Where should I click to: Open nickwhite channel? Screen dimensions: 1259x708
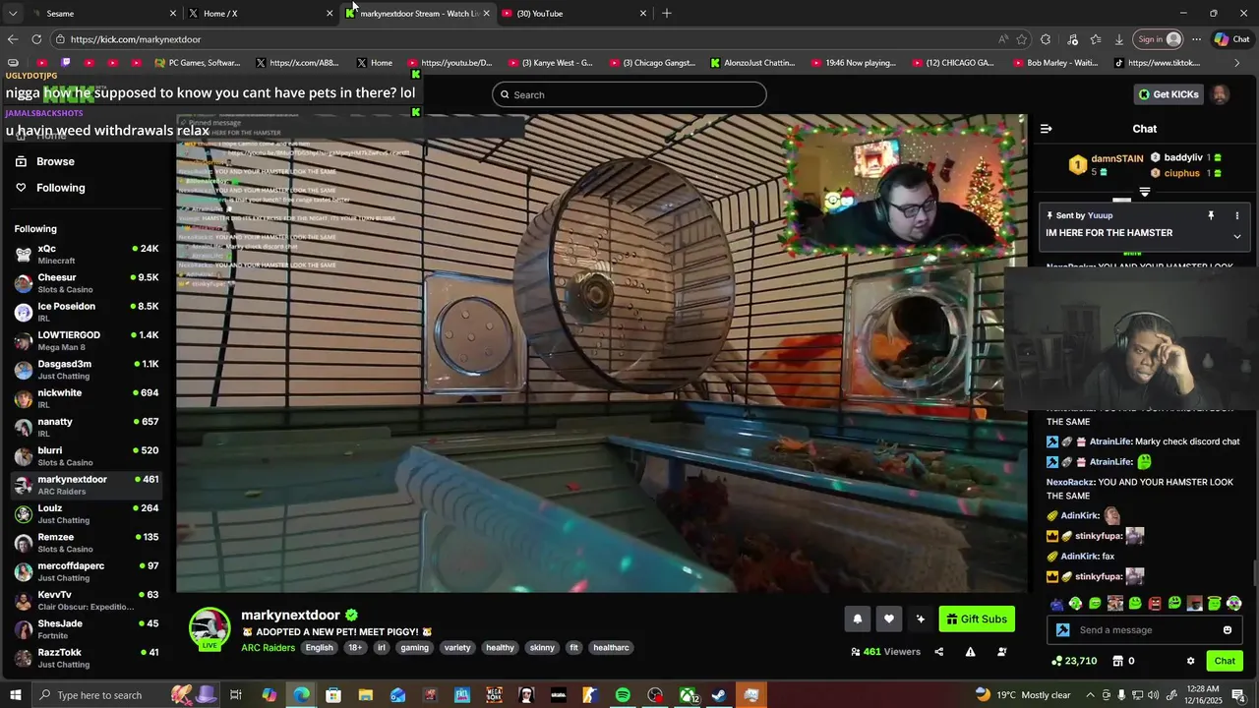(87, 398)
